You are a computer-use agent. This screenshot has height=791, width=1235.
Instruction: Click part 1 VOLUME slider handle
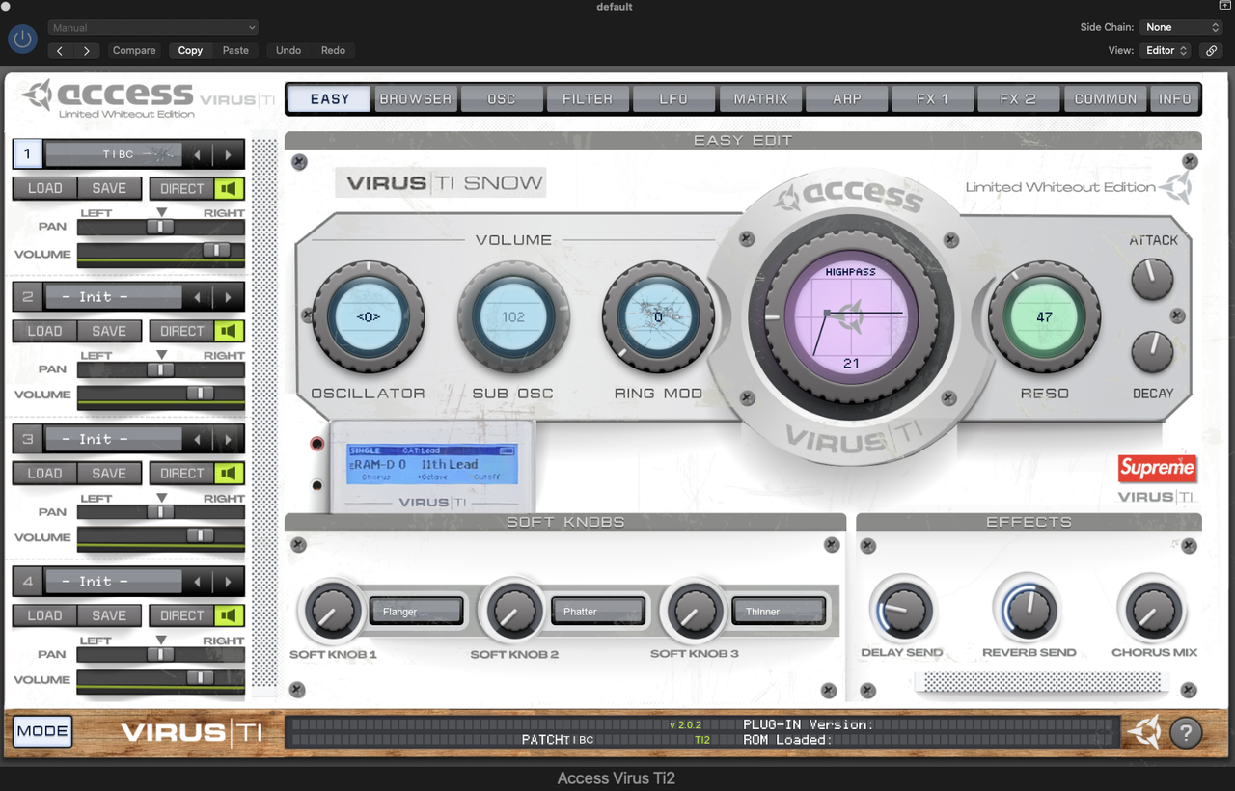(216, 250)
